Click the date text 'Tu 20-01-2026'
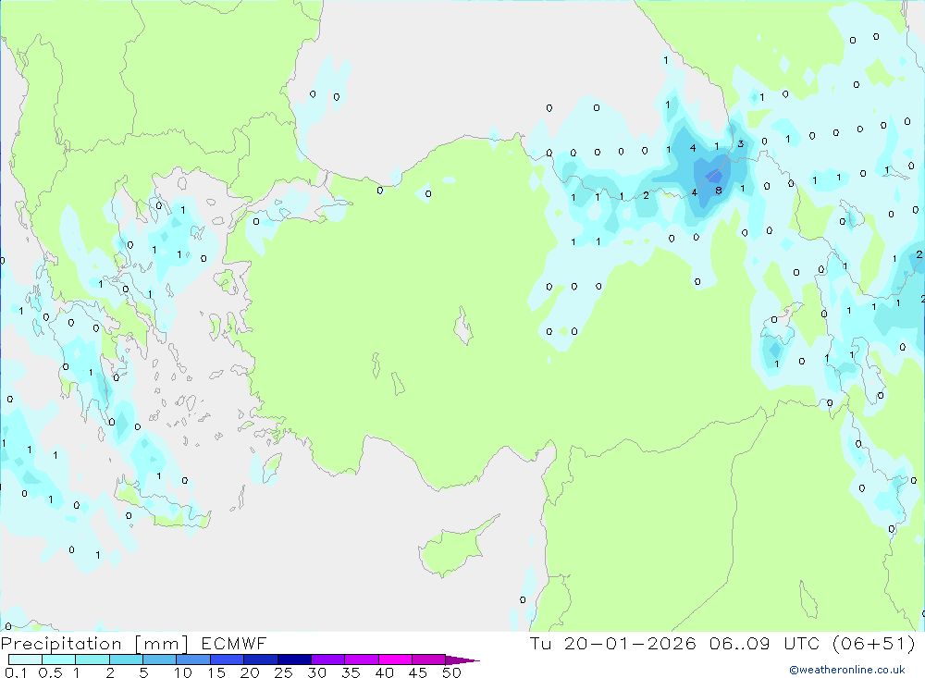 click(613, 644)
